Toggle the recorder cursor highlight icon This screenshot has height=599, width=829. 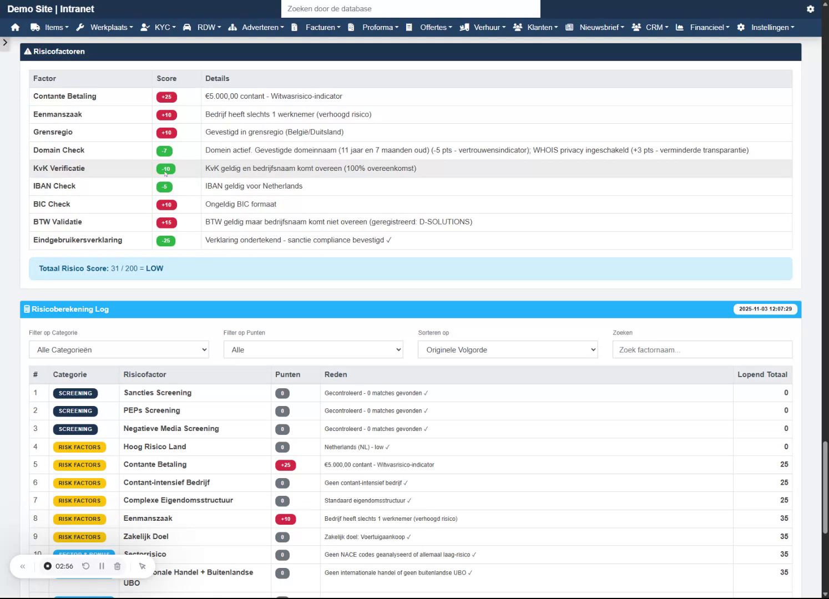tap(142, 566)
